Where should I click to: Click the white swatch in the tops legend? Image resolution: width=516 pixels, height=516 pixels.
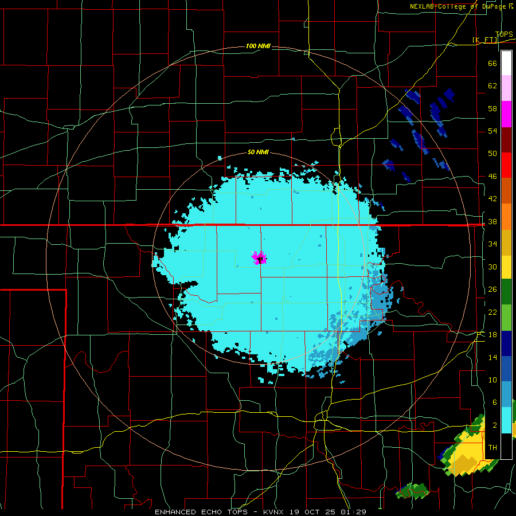506,63
